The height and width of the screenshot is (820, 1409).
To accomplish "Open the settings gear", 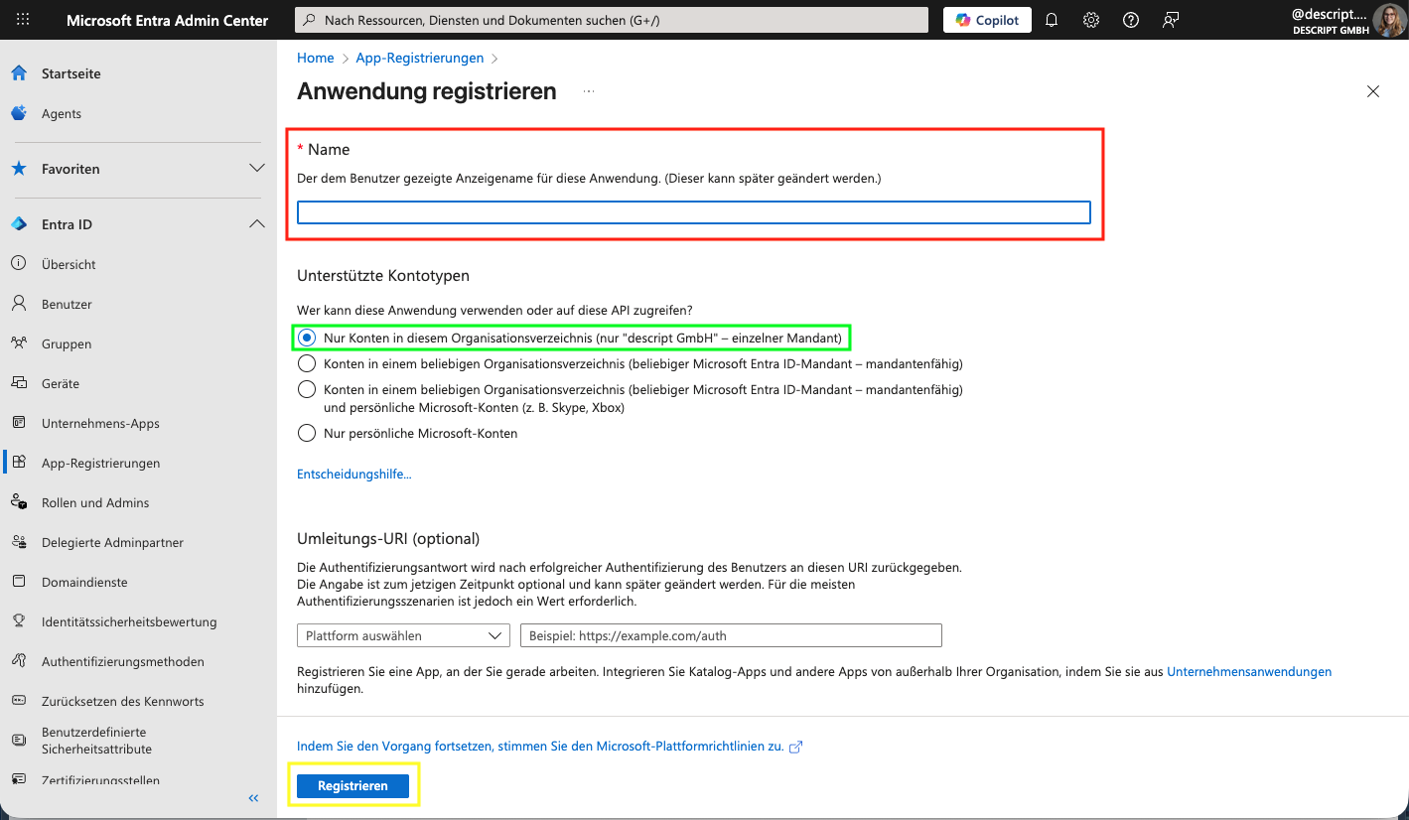I will click(x=1090, y=19).
